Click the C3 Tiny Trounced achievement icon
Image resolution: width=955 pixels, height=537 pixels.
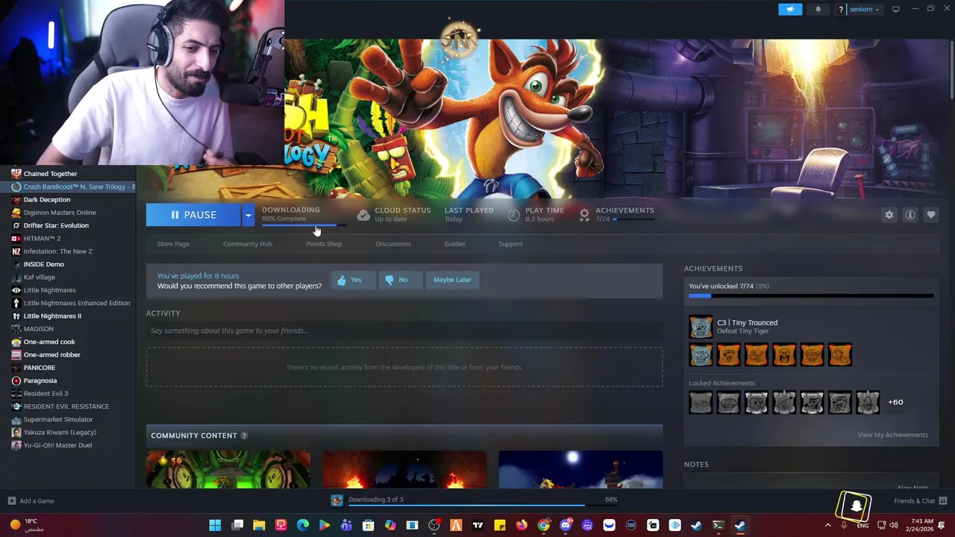click(701, 327)
